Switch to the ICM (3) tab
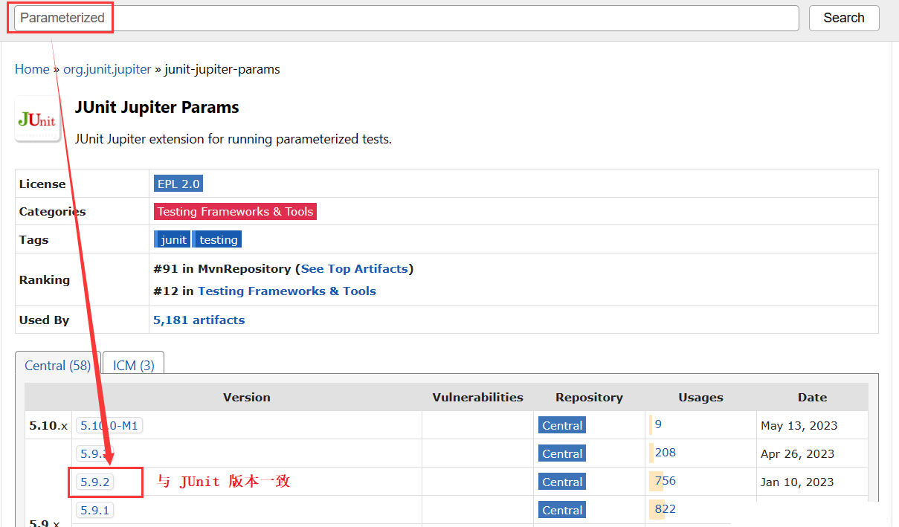899x527 pixels. pos(133,366)
